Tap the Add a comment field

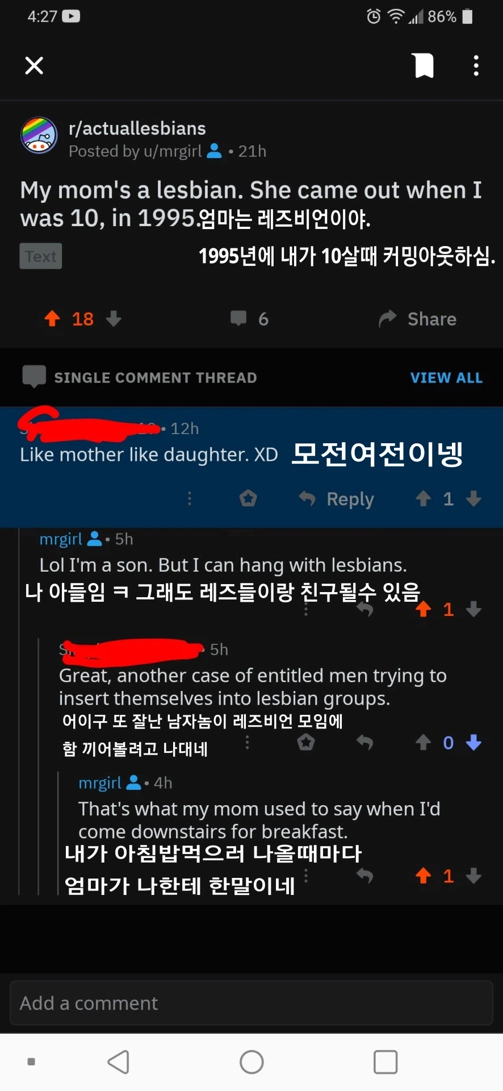click(251, 1003)
